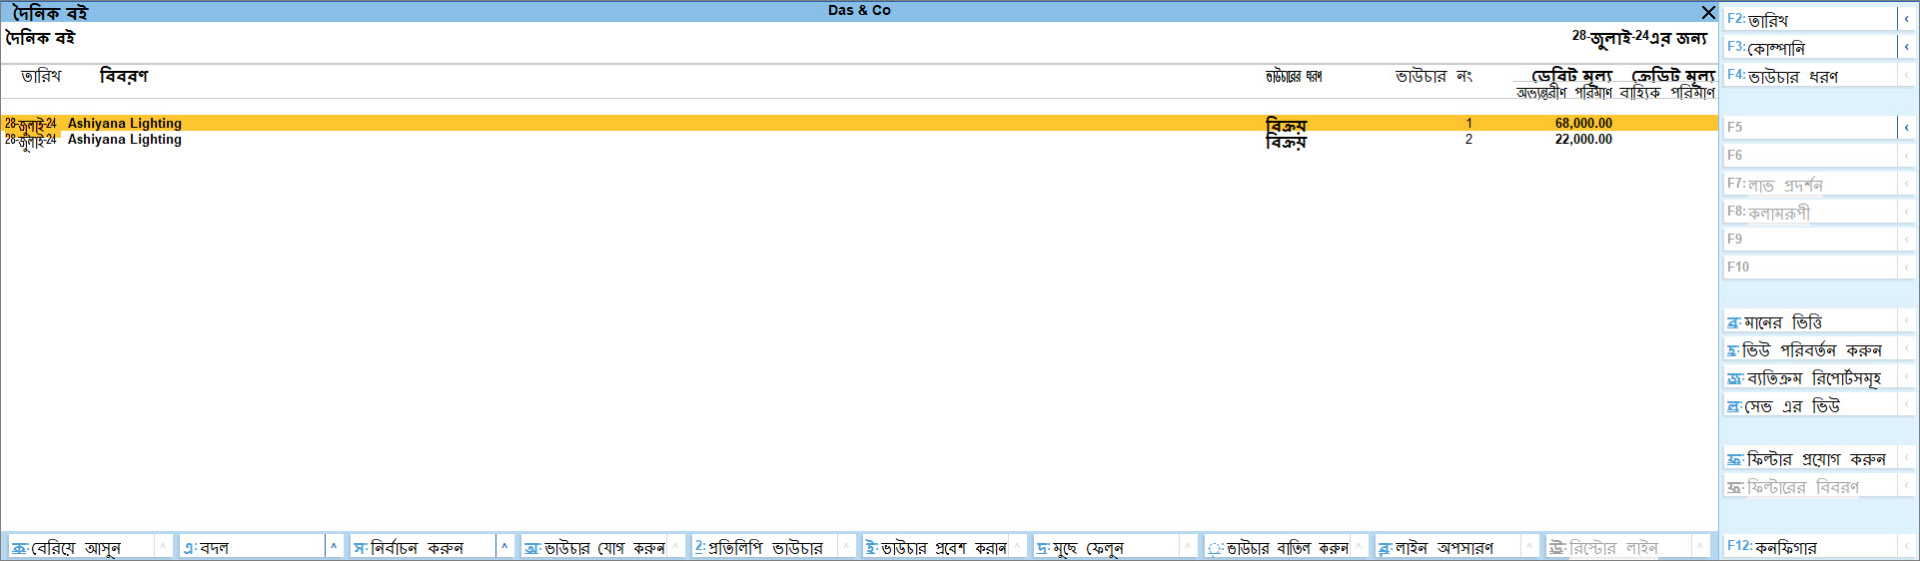The height and width of the screenshot is (561, 1920).
Task: Click বিক্রয় voucher type in first row
Action: (1286, 125)
